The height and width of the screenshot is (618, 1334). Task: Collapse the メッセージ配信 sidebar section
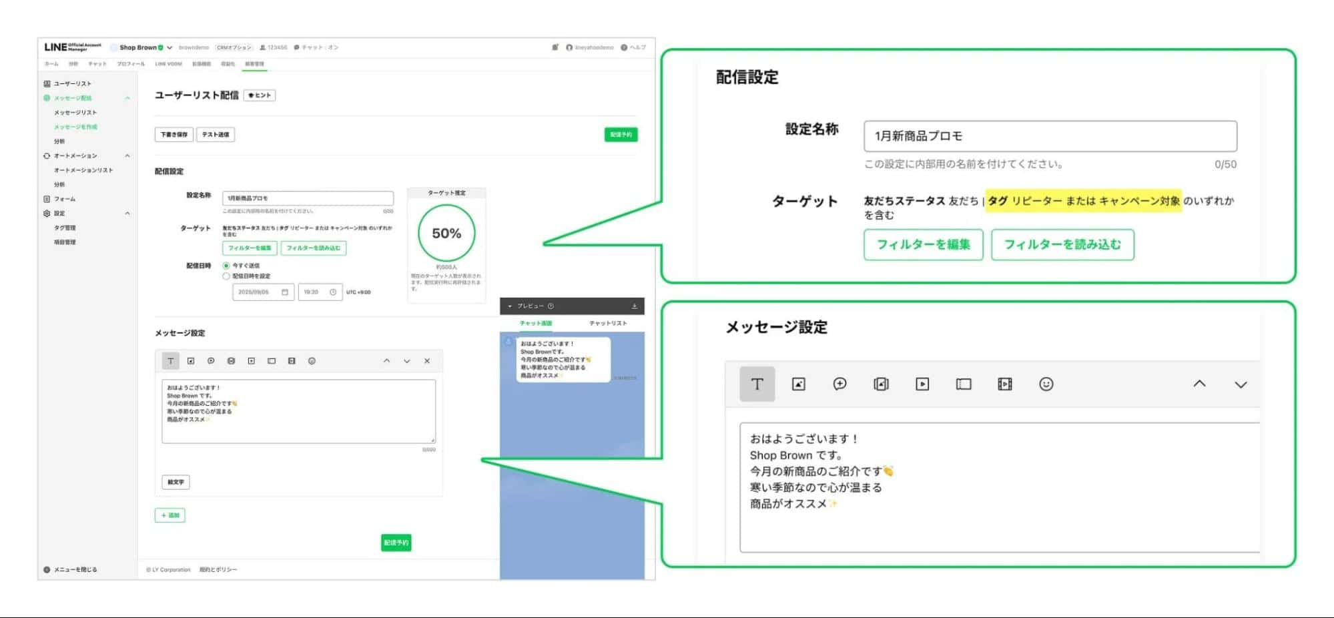click(127, 98)
